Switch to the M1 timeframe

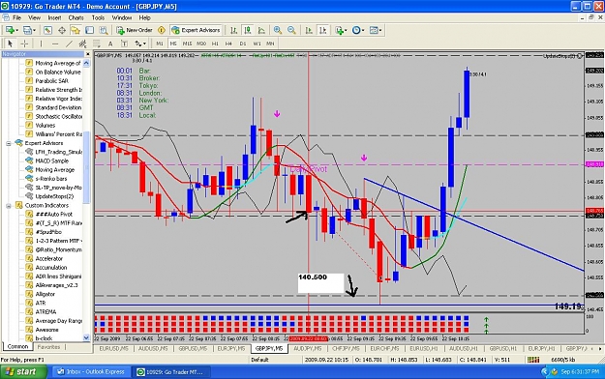click(x=160, y=44)
